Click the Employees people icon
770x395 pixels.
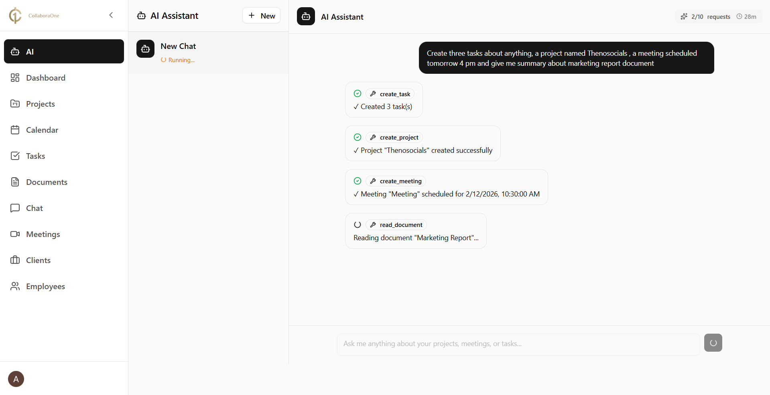15,286
